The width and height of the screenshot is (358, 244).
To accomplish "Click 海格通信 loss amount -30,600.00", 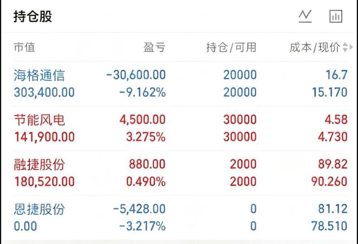I will pos(136,75).
